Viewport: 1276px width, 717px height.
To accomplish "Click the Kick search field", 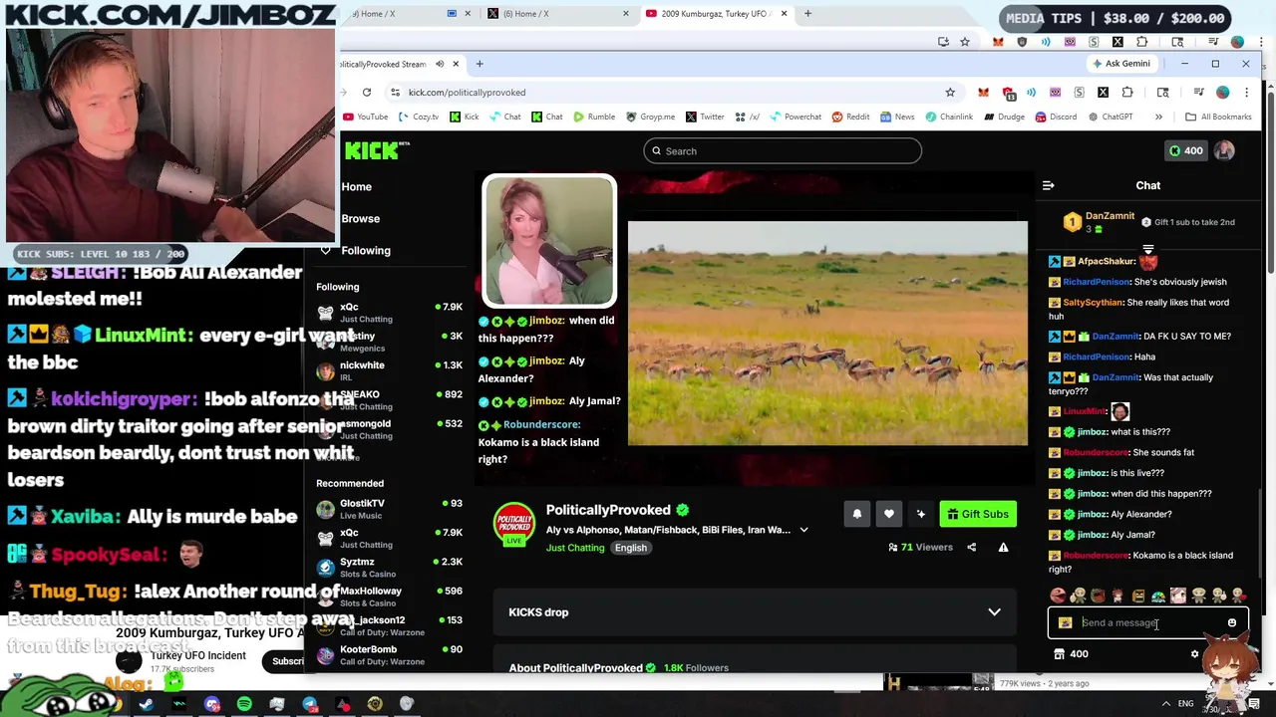I will 783,150.
